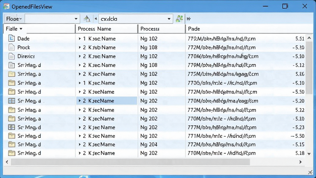
Task: Click the document icon next to Prock
Action: click(x=11, y=47)
